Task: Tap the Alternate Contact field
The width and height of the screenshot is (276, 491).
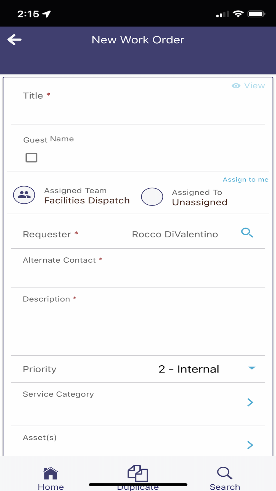Action: pyautogui.click(x=138, y=275)
